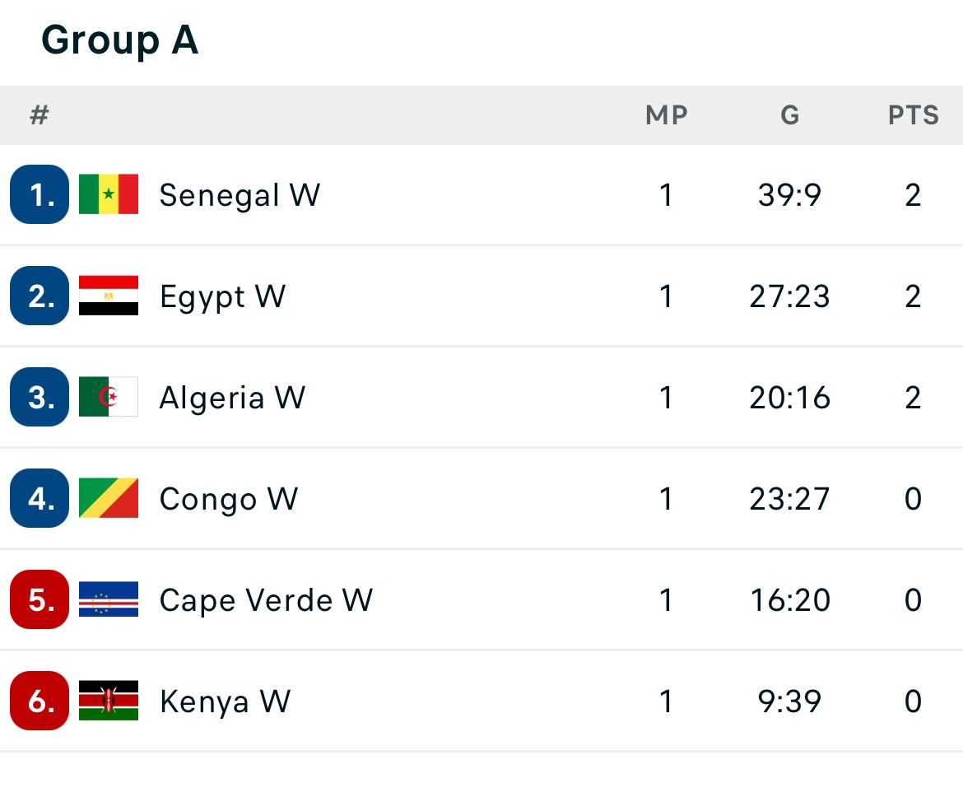Click the blue rank 4 badge
This screenshot has width=963, height=797.
coord(40,498)
